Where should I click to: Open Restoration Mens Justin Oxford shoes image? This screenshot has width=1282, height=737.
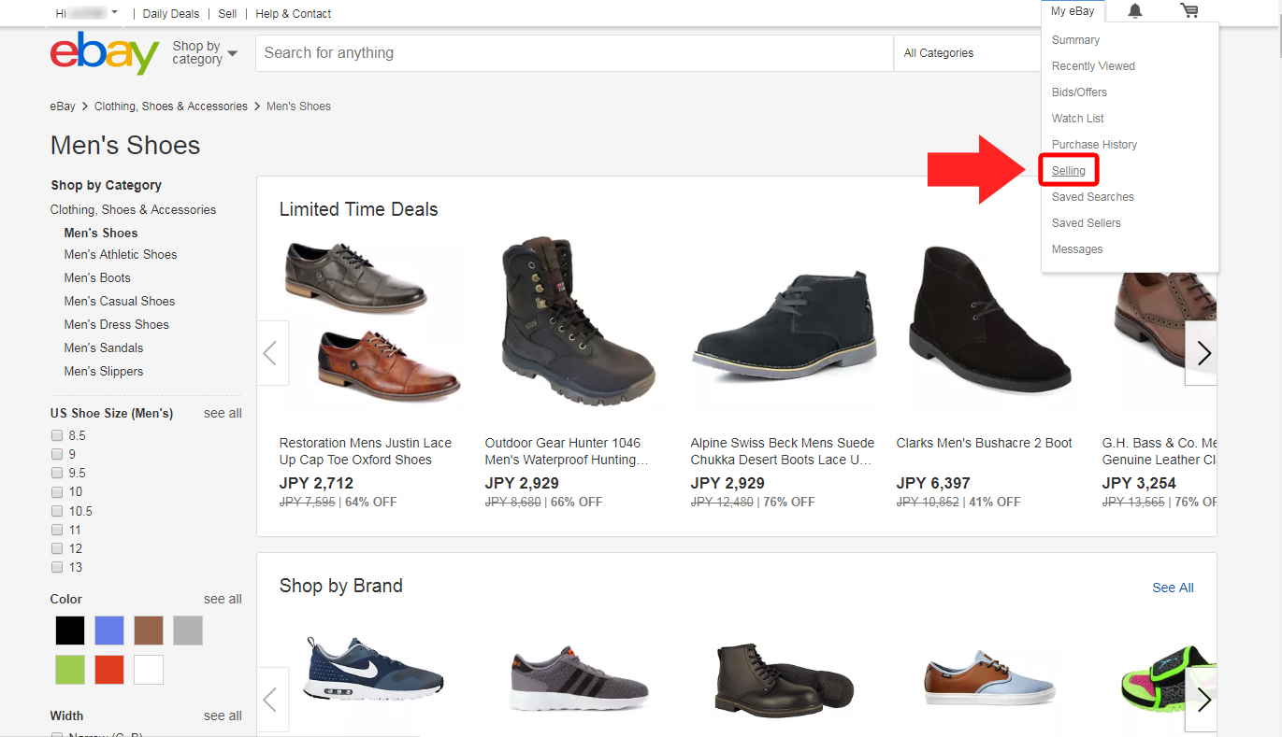point(372,322)
